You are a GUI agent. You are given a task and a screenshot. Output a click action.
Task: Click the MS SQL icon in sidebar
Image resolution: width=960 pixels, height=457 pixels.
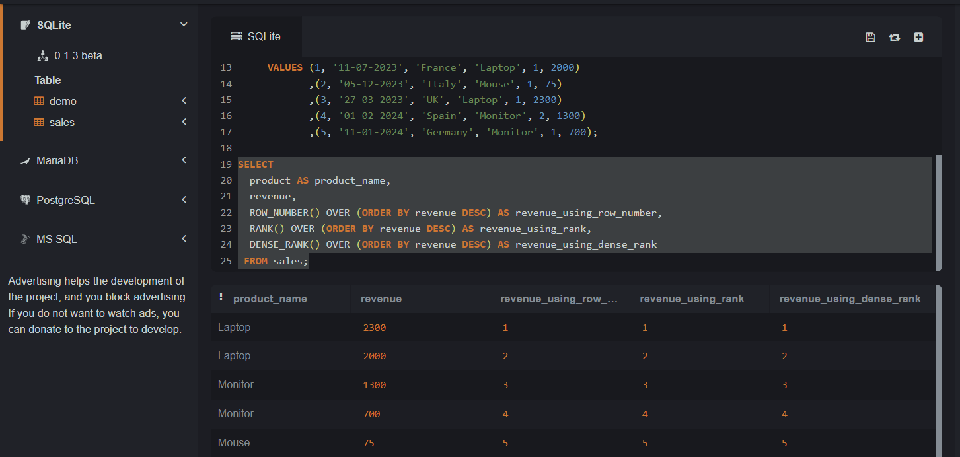pos(25,239)
